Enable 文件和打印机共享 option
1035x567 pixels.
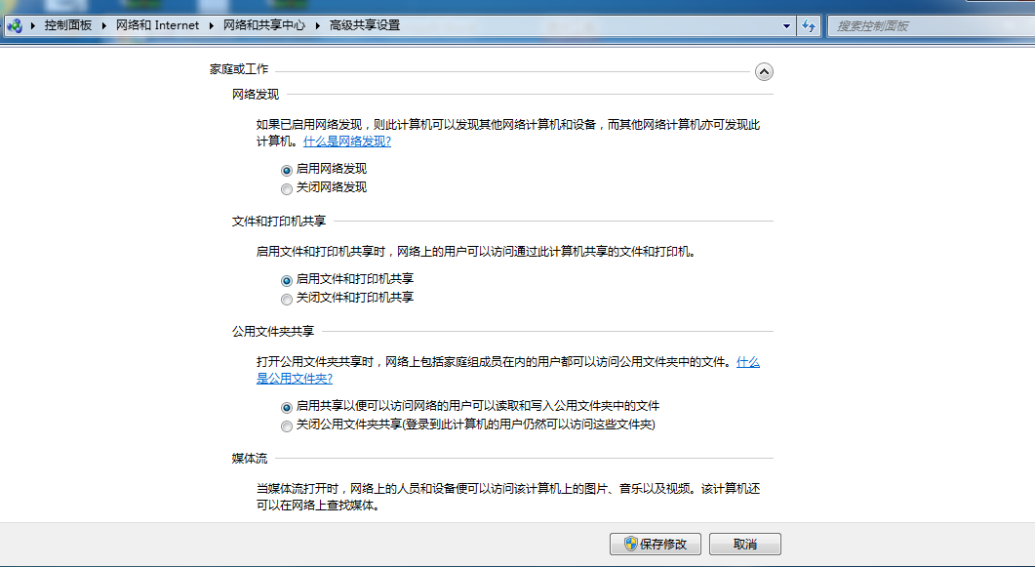tap(286, 279)
